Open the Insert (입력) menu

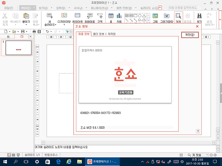click(x=61, y=8)
